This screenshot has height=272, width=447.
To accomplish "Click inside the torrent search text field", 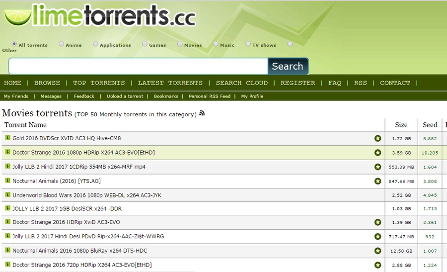I will point(138,66).
